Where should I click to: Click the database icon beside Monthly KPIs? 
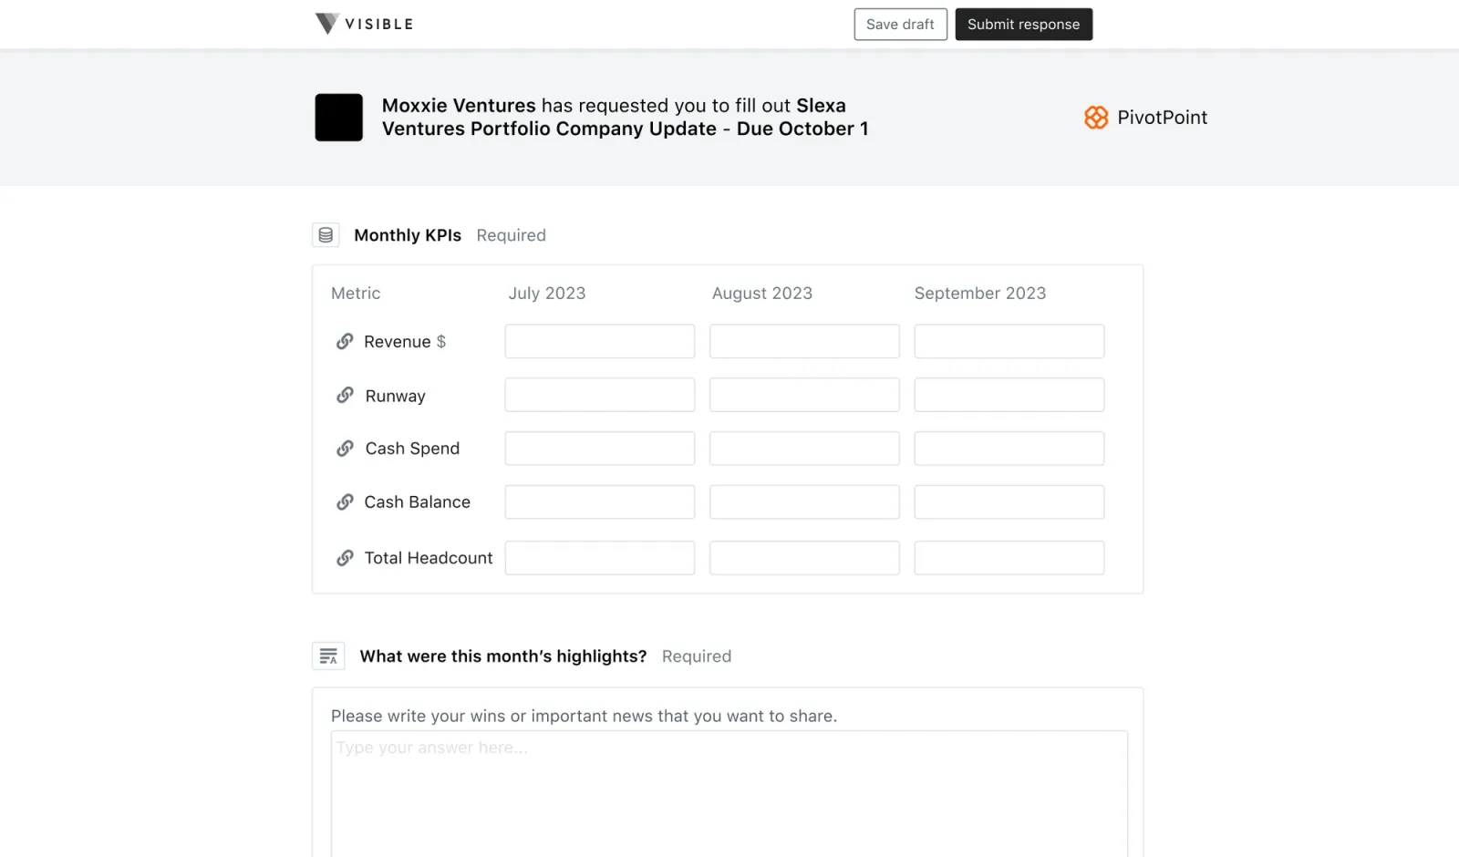pyautogui.click(x=326, y=234)
